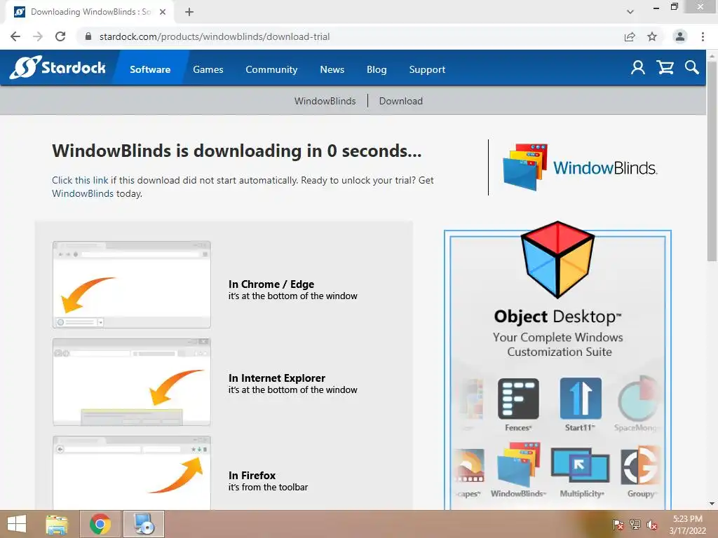Open the Games menu

point(208,69)
